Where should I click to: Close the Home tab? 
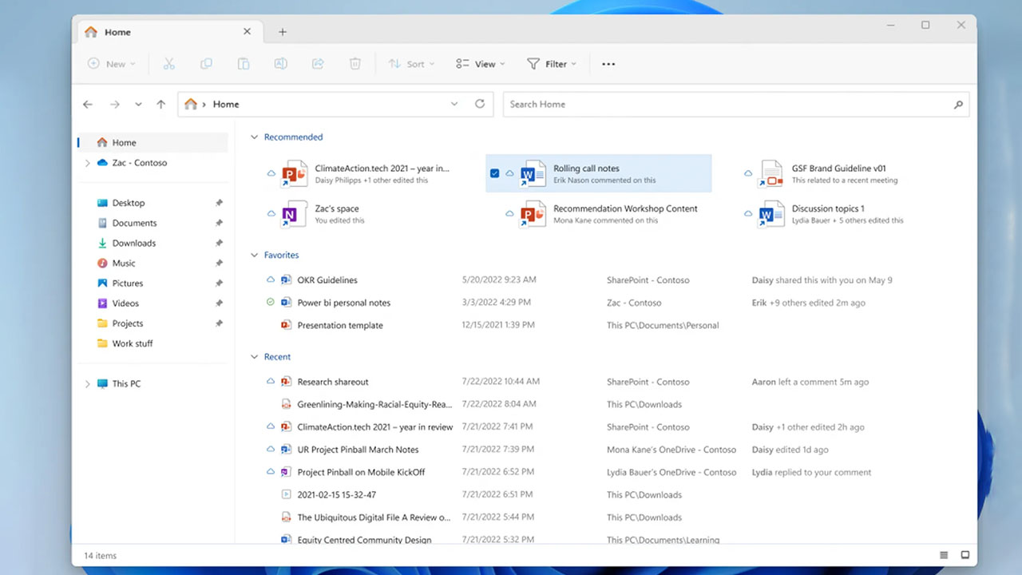[247, 31]
